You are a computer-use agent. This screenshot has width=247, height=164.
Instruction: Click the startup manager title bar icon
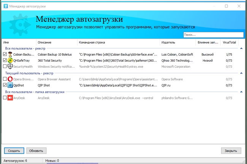pos(6,6)
